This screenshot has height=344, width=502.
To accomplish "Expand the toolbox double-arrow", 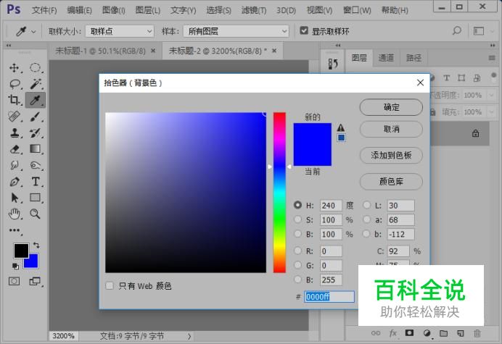I will tap(9, 46).
